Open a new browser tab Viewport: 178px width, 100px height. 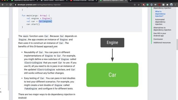[130, 1]
